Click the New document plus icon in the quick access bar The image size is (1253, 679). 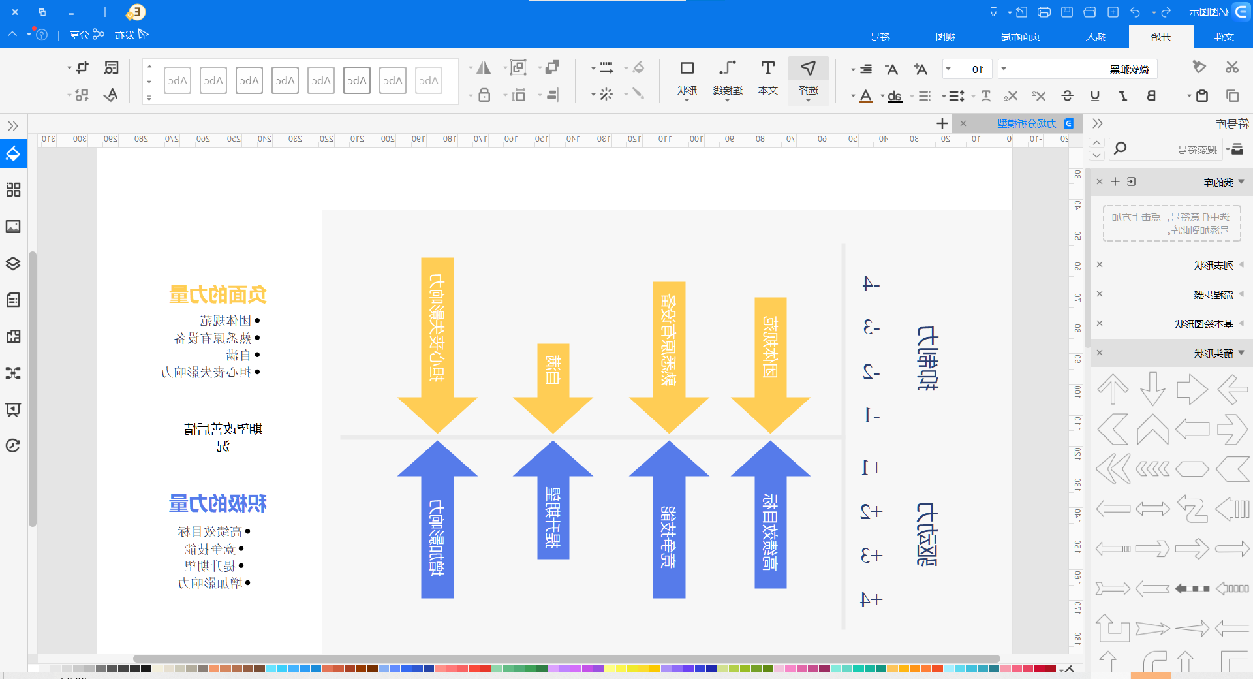tap(1113, 12)
